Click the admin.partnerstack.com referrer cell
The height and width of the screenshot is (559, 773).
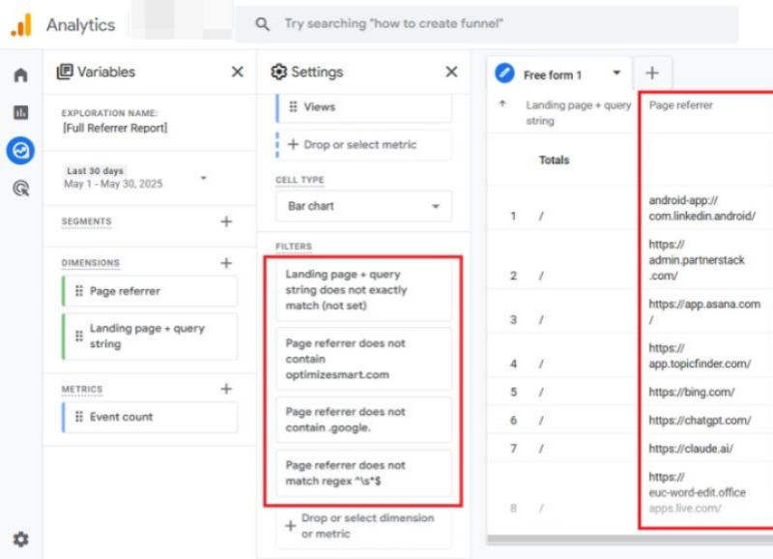point(696,260)
